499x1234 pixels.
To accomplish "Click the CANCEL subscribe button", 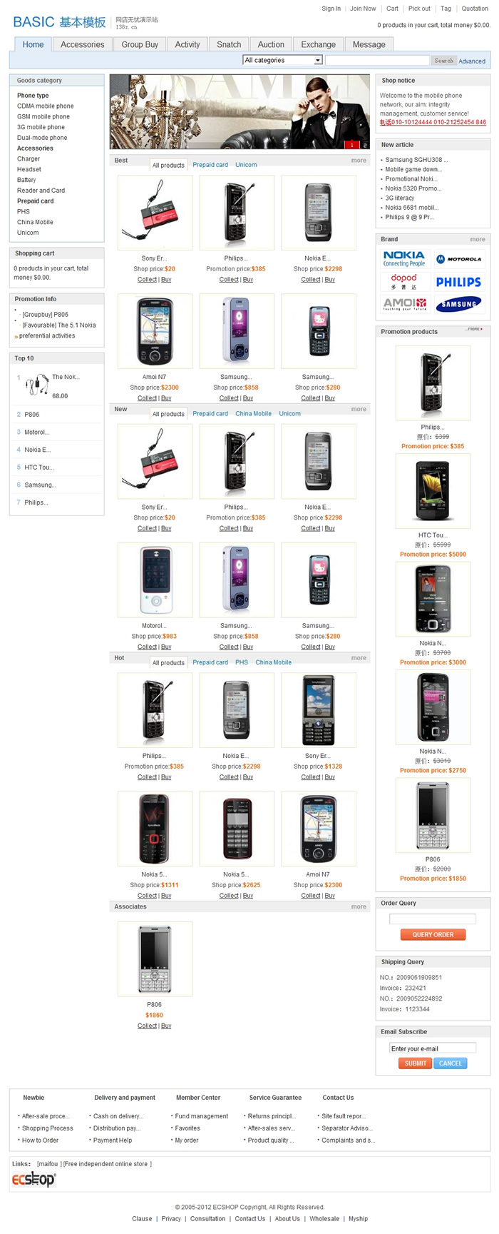I will [x=450, y=1063].
